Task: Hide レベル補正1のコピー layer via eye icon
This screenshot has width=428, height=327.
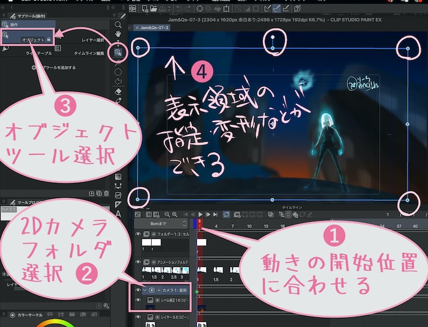Action: pyautogui.click(x=138, y=300)
